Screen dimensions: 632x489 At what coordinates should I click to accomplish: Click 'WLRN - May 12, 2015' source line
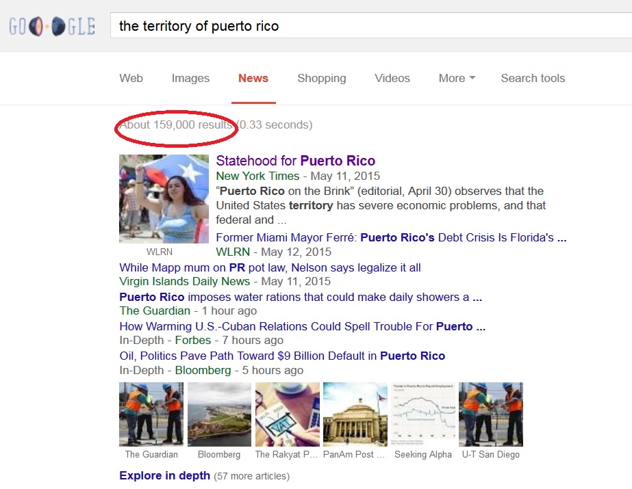(274, 252)
